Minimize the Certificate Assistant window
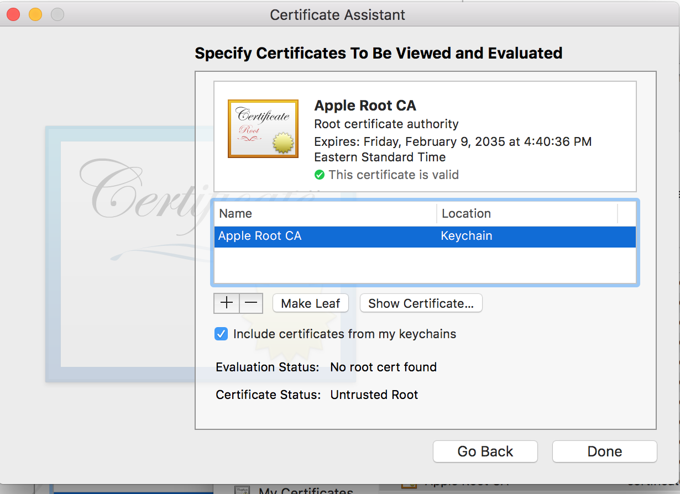 click(35, 14)
